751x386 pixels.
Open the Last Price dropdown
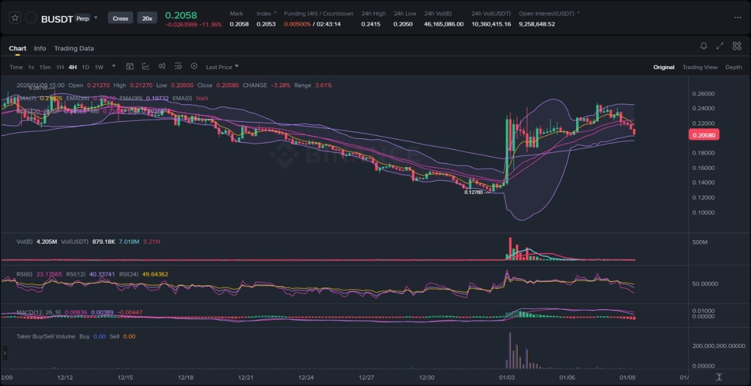[x=222, y=67]
